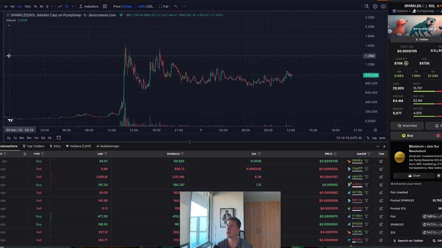Open the layout grid templates icon
The height and width of the screenshot is (248, 442).
105,6
